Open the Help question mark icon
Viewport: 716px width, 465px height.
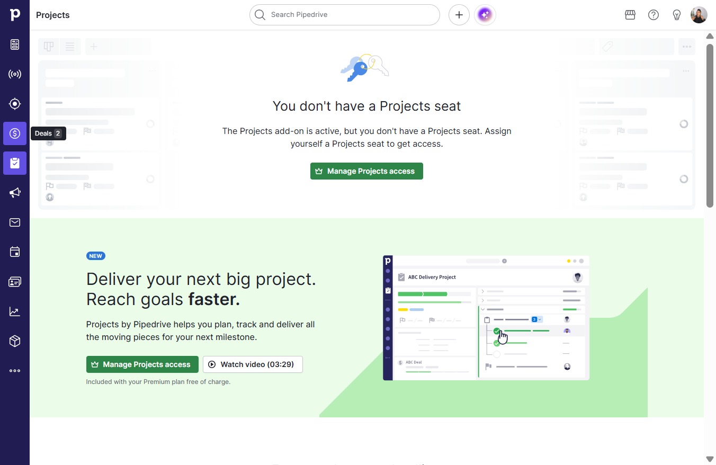click(654, 15)
